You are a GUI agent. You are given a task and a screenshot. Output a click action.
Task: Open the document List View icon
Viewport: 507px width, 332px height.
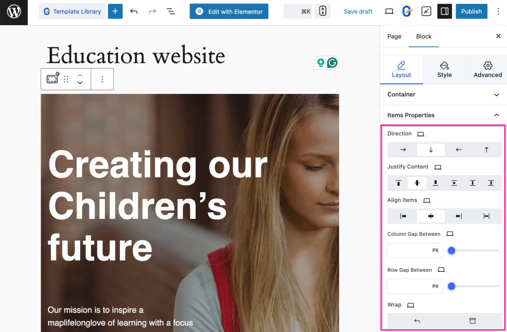[171, 11]
